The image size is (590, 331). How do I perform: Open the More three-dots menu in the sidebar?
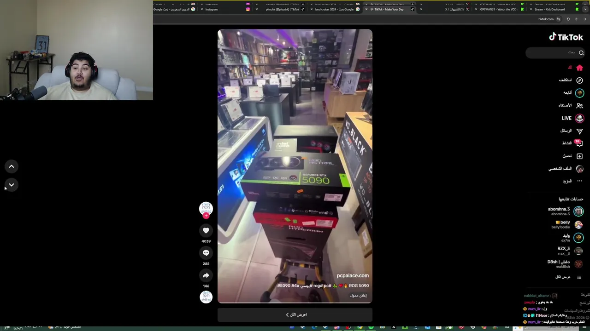(x=579, y=181)
